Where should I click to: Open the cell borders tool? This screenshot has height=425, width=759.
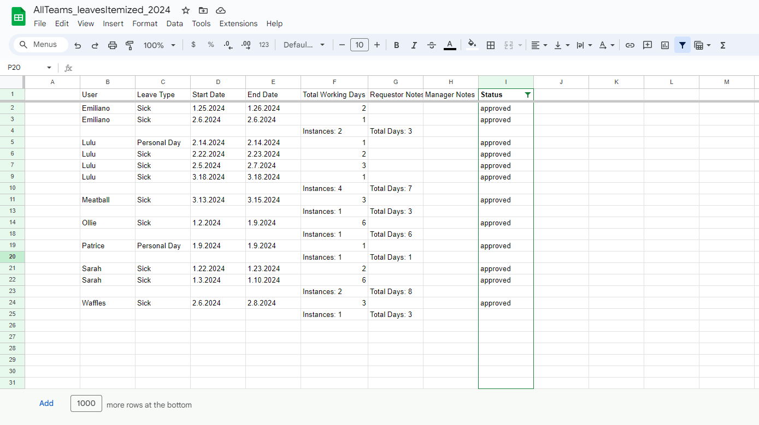pos(491,45)
